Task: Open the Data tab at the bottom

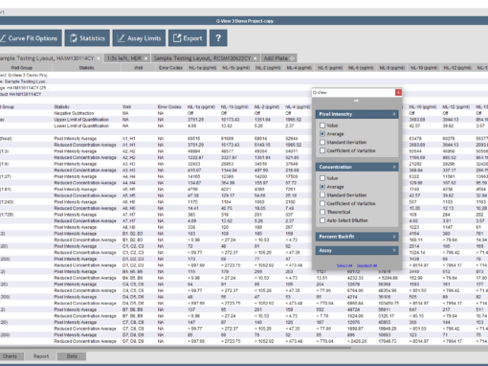Action: pyautogui.click(x=72, y=356)
